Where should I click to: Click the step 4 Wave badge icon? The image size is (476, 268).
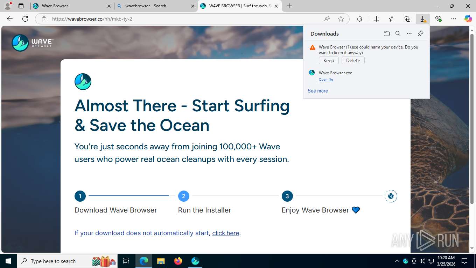pos(391,196)
